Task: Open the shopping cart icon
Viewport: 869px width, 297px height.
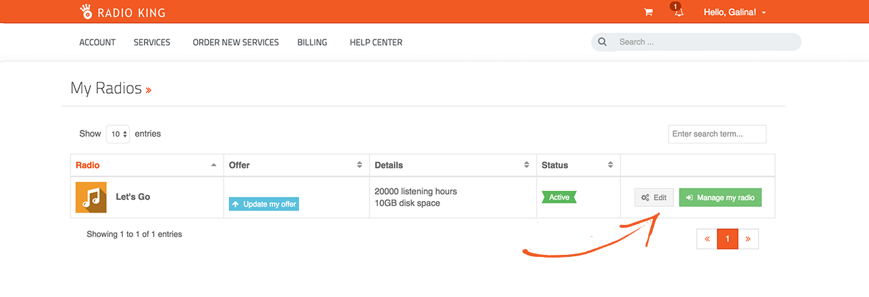Action: tap(648, 12)
